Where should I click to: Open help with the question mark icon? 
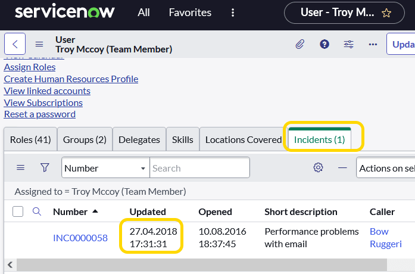tap(324, 44)
